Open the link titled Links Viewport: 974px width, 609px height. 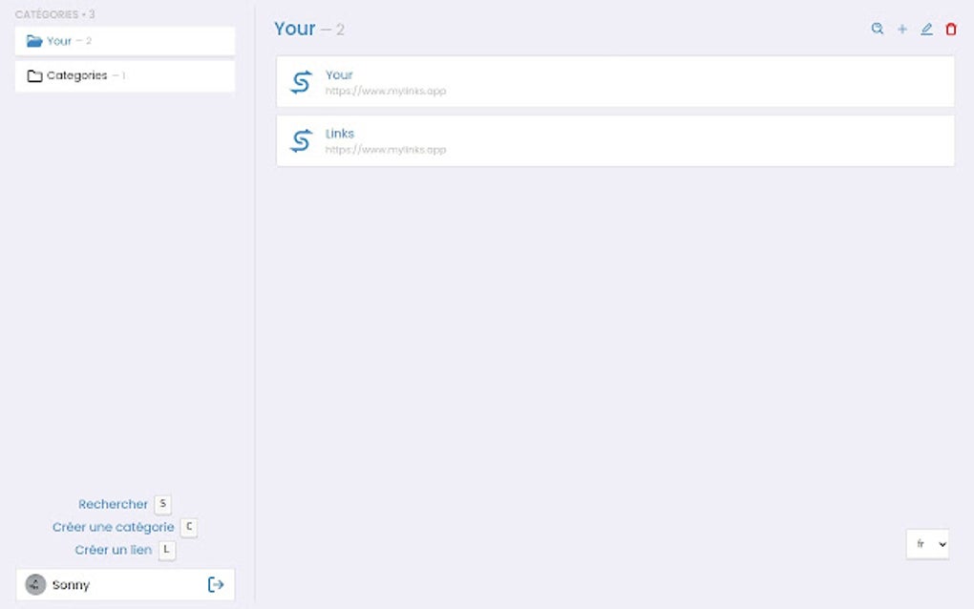(x=340, y=134)
